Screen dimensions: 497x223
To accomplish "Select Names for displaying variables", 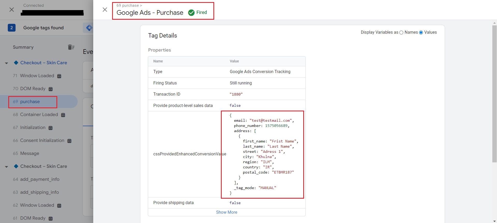I will (x=401, y=32).
